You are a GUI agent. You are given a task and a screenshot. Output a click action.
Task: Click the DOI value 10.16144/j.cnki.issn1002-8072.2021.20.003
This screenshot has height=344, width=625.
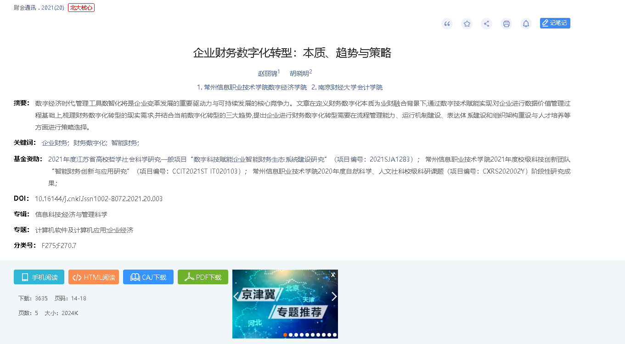99,199
